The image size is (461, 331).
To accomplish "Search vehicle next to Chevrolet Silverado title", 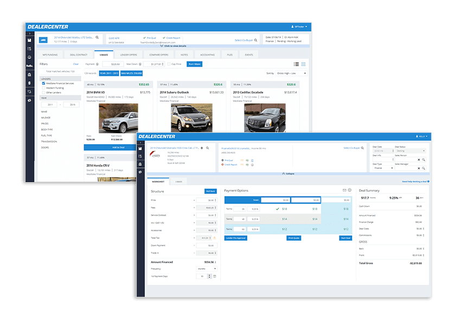I will pos(208,148).
